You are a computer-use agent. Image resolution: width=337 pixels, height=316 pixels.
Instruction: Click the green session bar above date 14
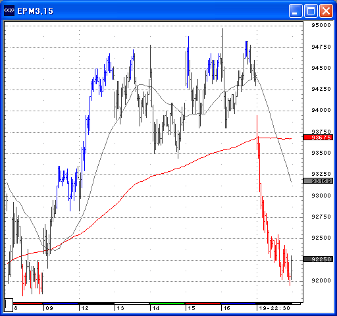click(x=167, y=303)
